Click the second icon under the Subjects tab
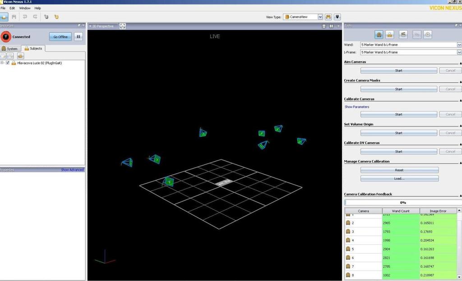 tap(10, 56)
